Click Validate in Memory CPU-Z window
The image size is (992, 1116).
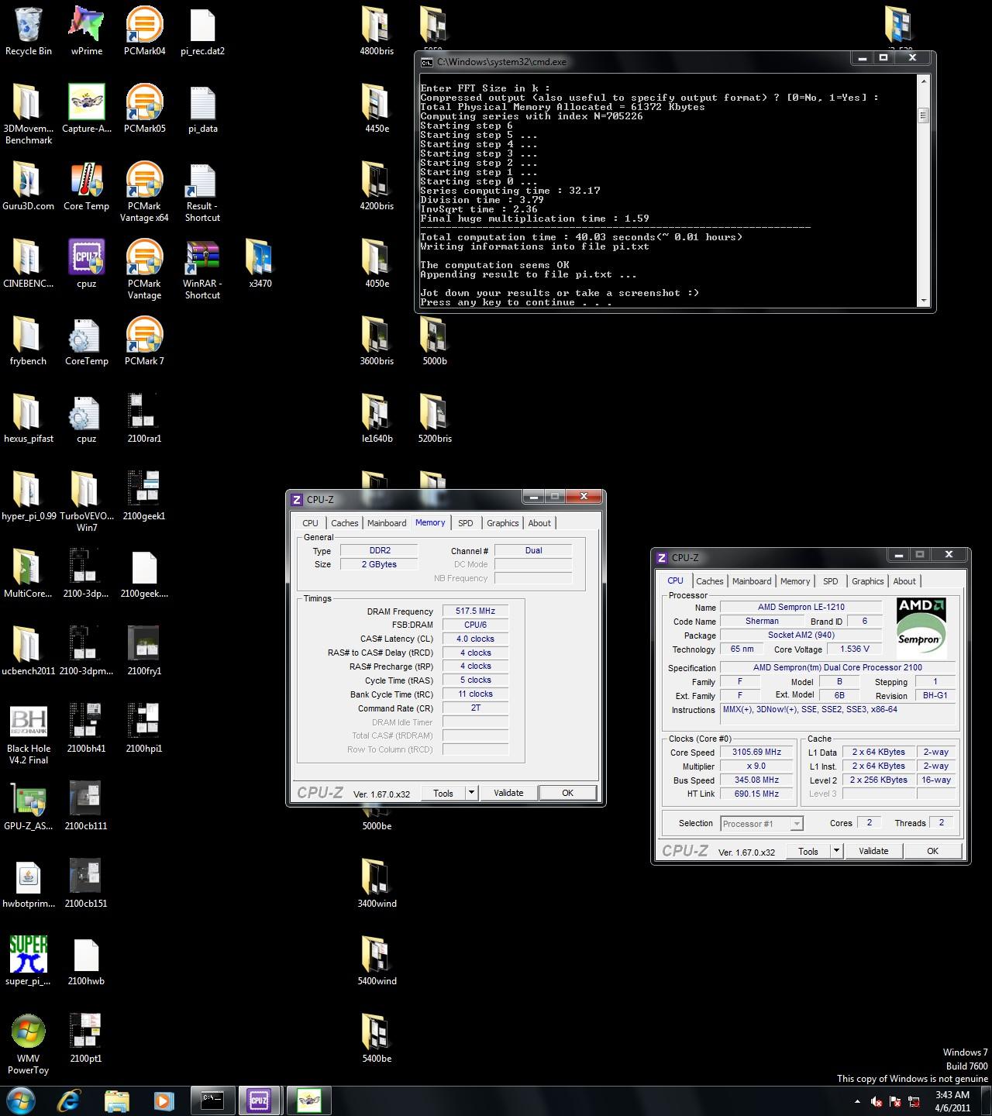pos(508,793)
